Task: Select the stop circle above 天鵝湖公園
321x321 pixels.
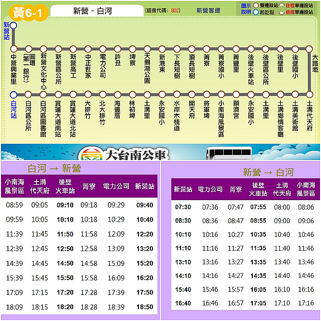Action: 147,49
